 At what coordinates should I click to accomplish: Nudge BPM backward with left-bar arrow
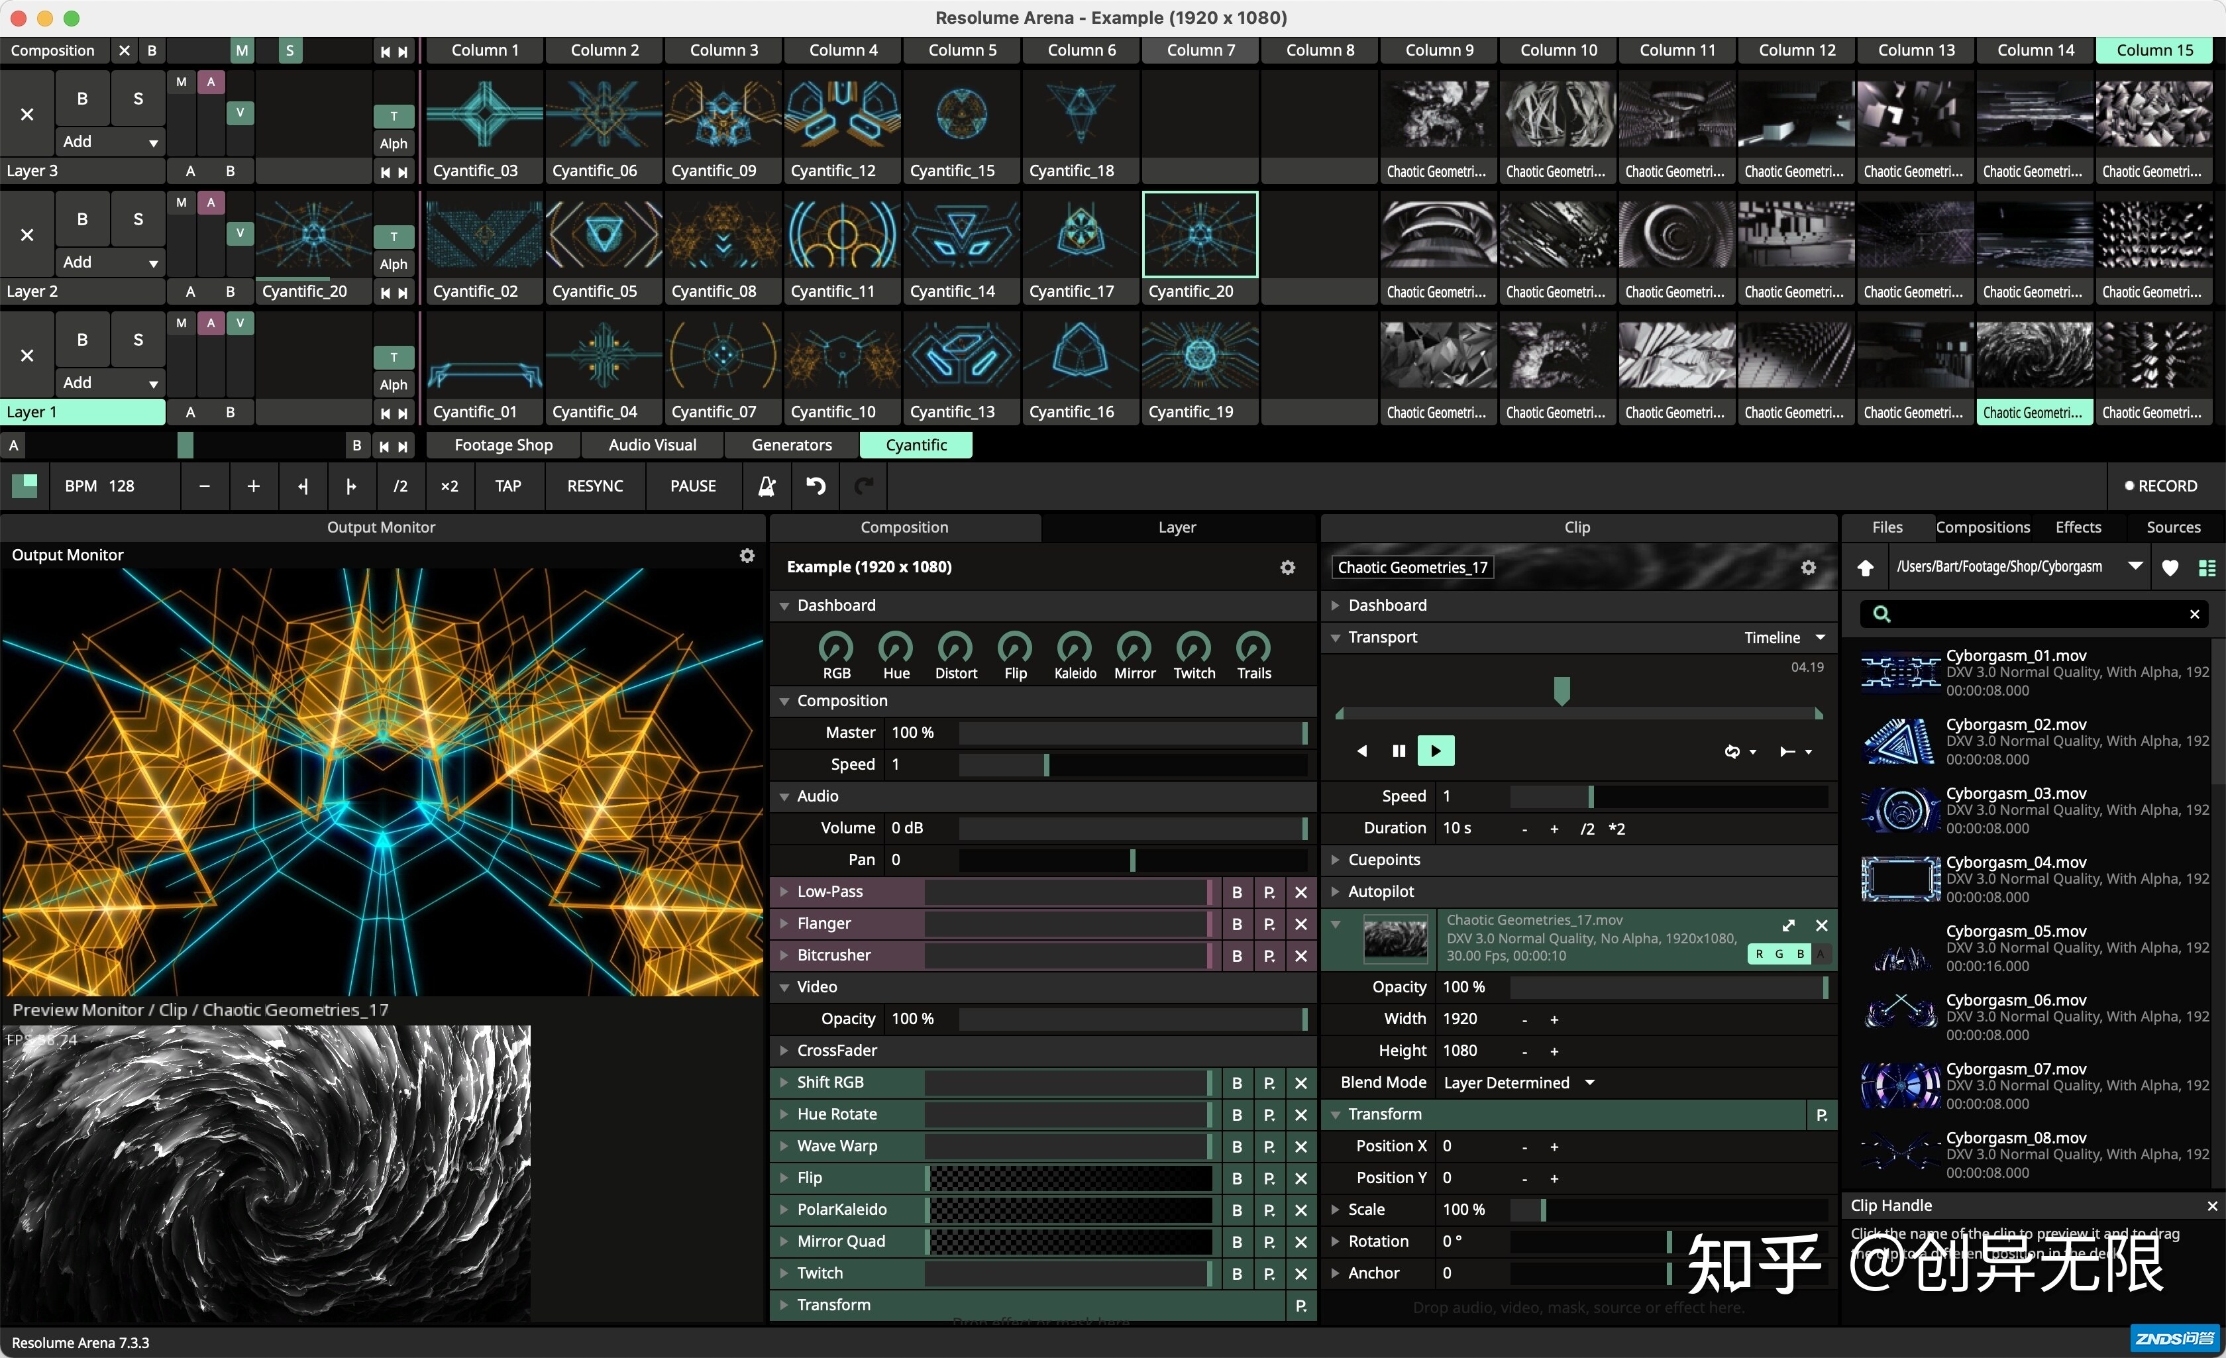click(x=303, y=486)
